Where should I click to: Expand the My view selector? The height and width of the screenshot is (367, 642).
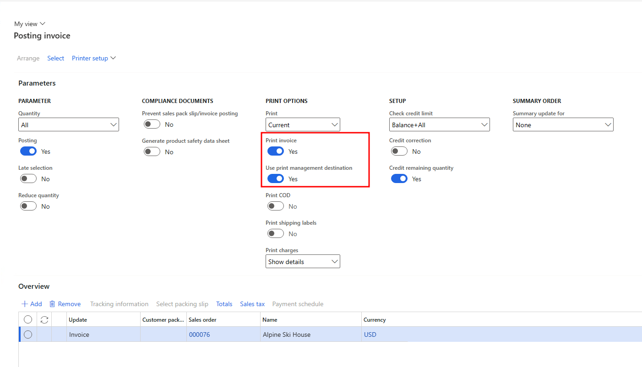[30, 24]
